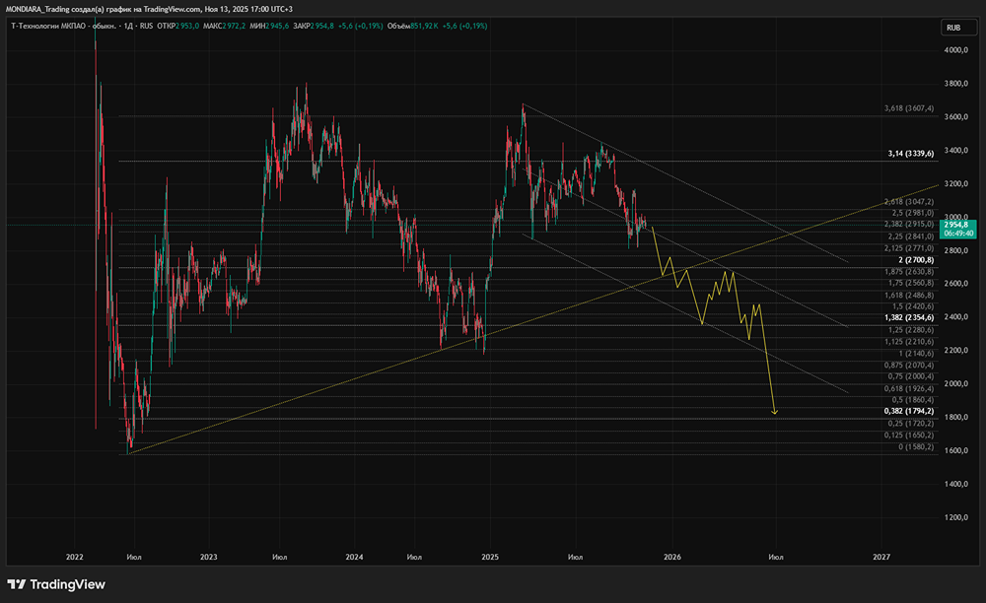Click the Объём volume value in legend
This screenshot has width=986, height=603.
[412, 28]
